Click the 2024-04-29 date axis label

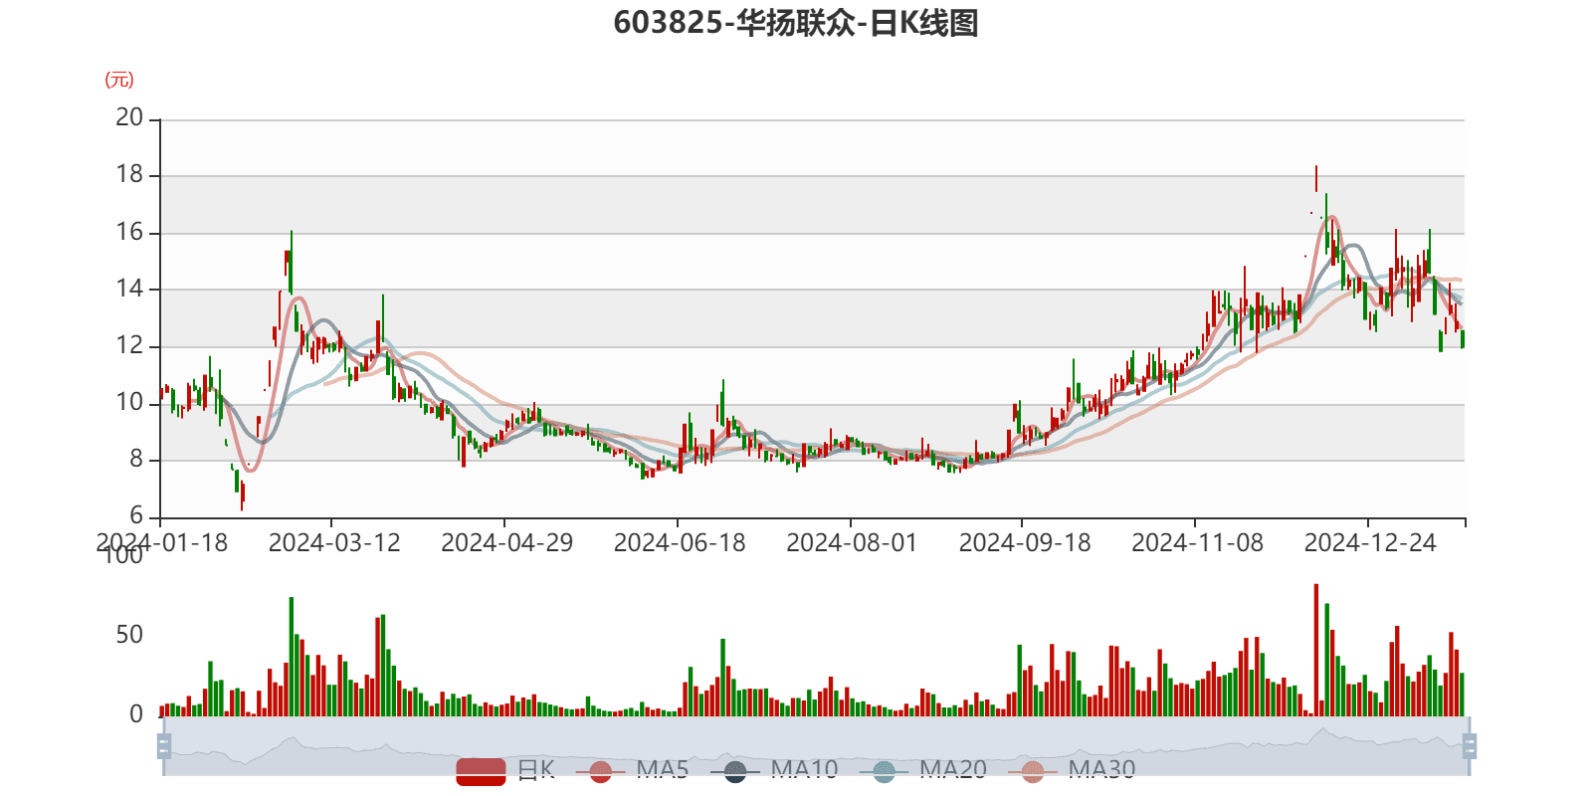click(507, 543)
